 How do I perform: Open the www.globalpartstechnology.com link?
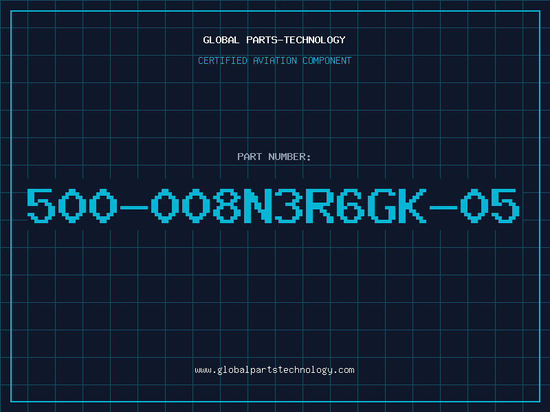pyautogui.click(x=274, y=370)
